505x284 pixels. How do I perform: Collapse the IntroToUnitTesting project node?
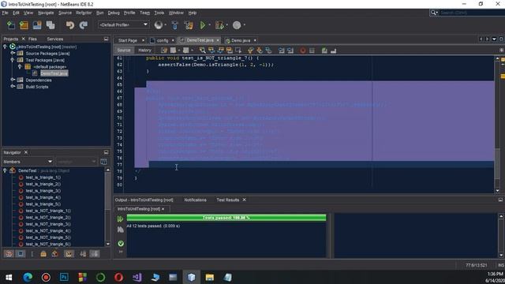coord(5,47)
